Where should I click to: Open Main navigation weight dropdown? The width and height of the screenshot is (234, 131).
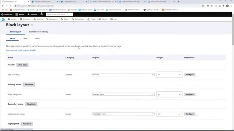coord(169,94)
